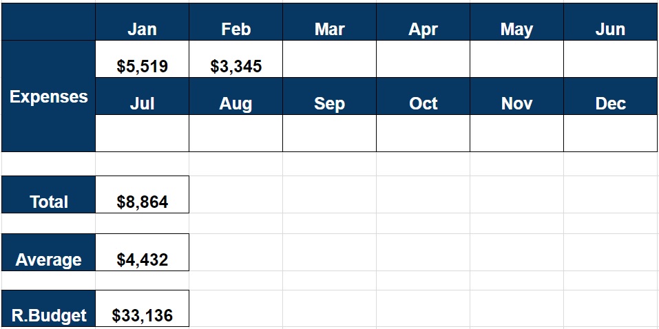659x329 pixels.
Task: Select the Average value cell $4,432
Action: (x=142, y=252)
